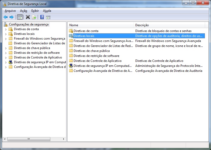Click the Export list toolbar icon
The width and height of the screenshot is (211, 150).
34,17
